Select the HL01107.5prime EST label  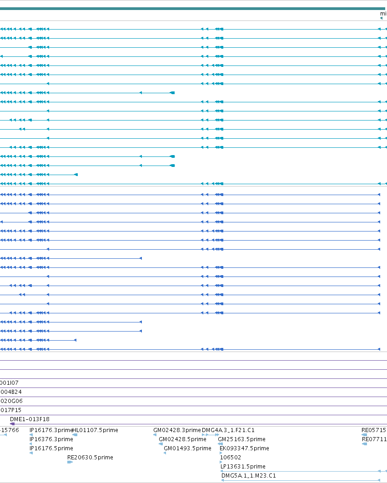(x=95, y=430)
